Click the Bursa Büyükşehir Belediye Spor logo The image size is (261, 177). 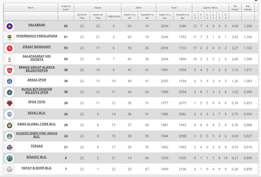pos(9,92)
